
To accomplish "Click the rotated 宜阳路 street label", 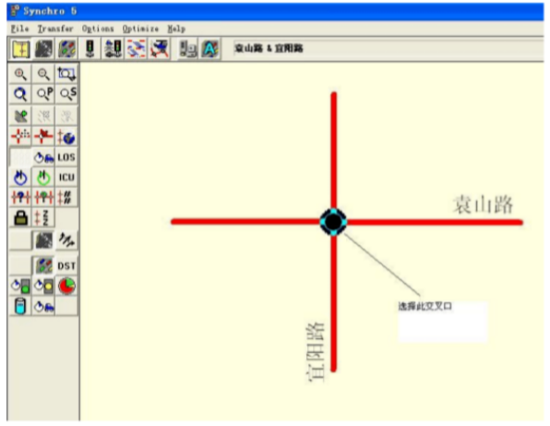I will 316,352.
